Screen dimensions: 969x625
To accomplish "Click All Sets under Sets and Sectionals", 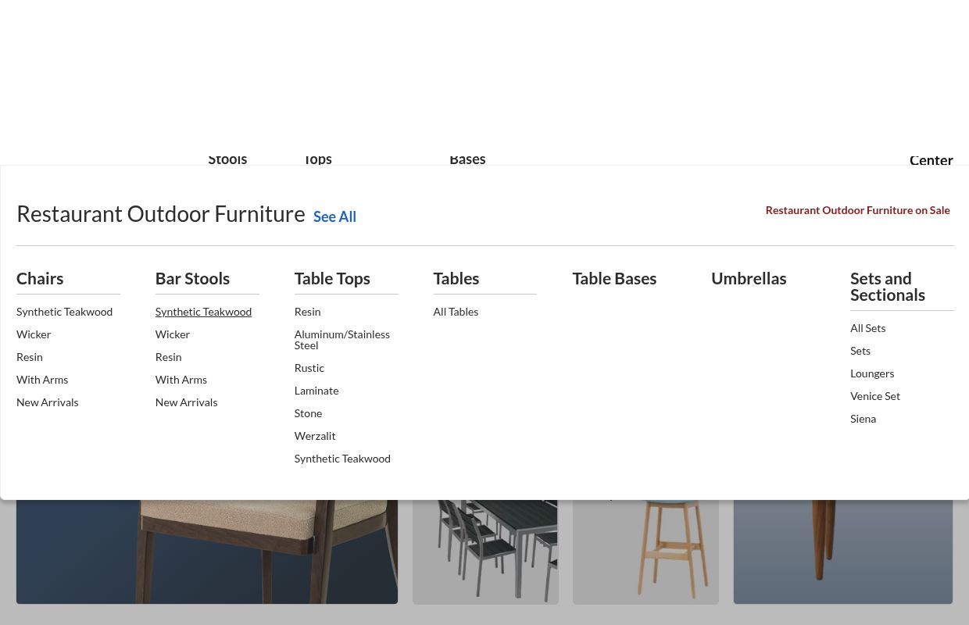I will [x=867, y=327].
